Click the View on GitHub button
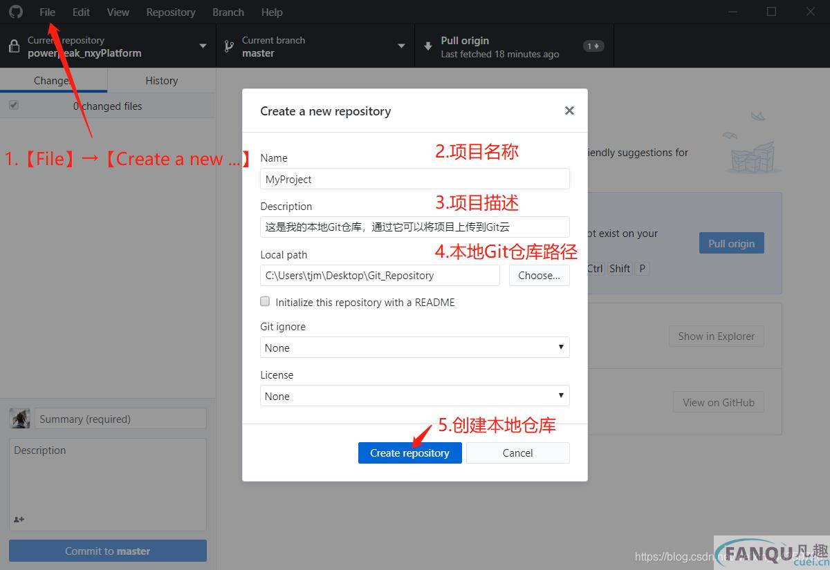 pos(719,402)
